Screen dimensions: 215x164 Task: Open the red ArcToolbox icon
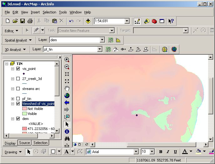pyautogui.click(x=154, y=21)
